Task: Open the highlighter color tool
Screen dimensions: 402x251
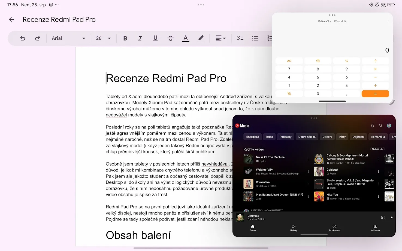Action: (x=201, y=38)
